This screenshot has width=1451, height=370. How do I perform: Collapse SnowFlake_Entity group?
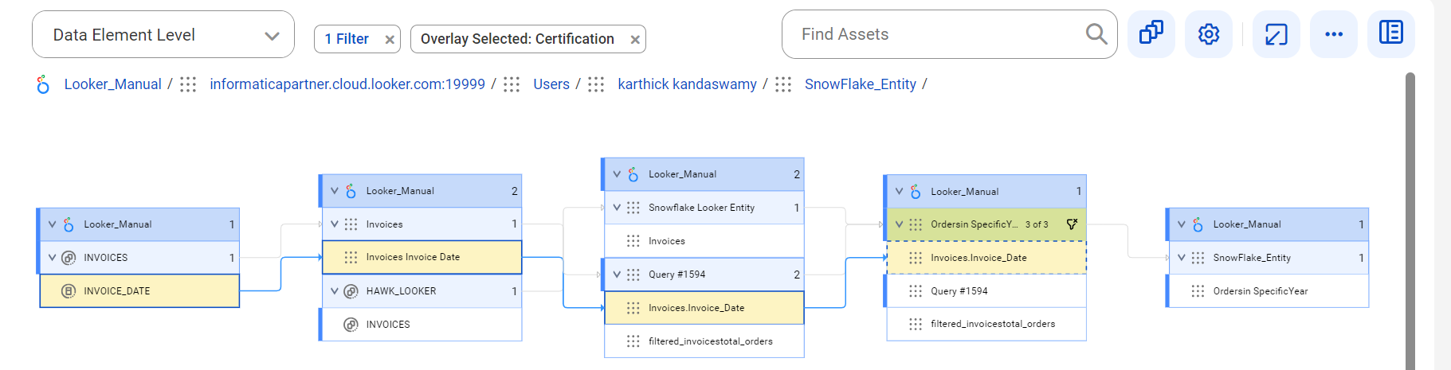click(x=1181, y=258)
